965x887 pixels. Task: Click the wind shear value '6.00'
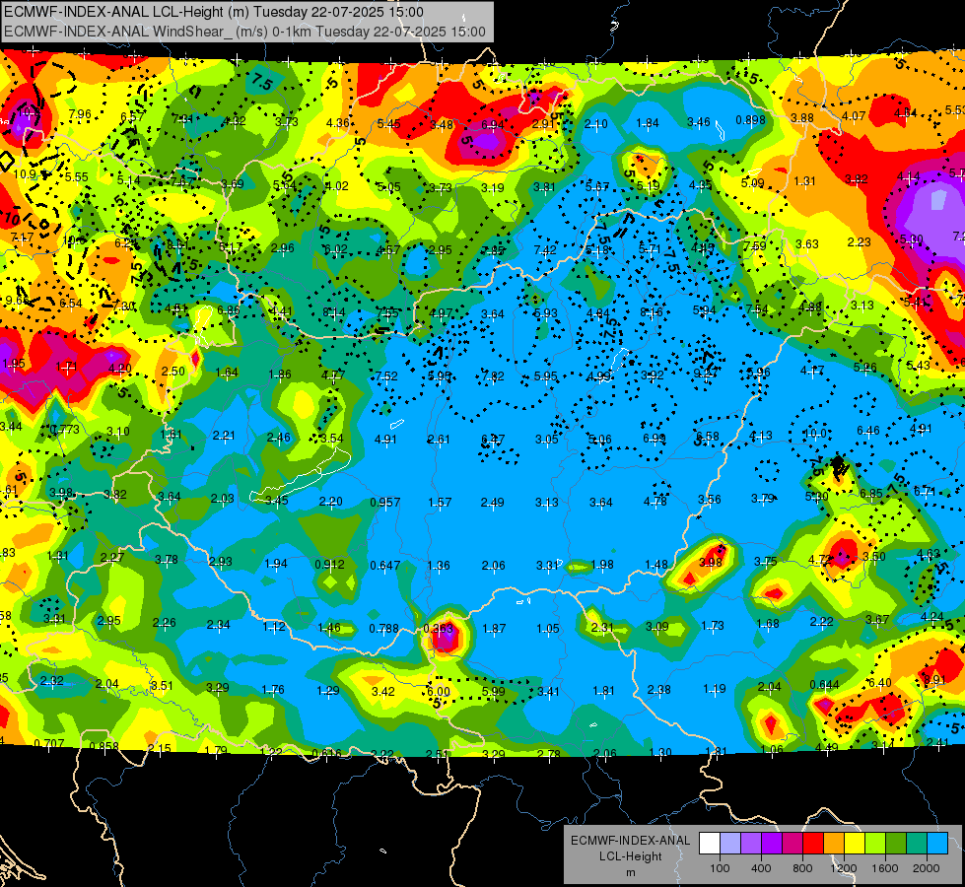[x=439, y=691]
